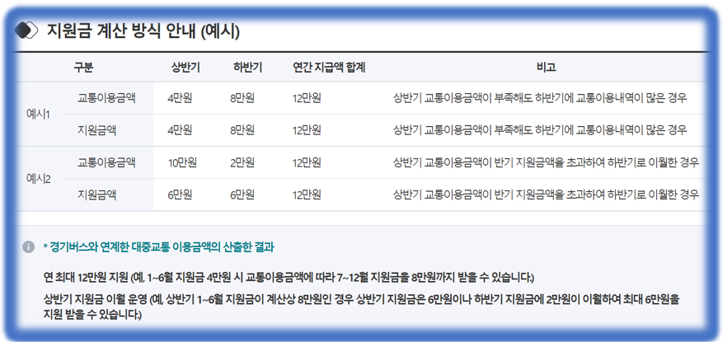The image size is (723, 342).
Task: Select 4만원 in 예시1 지원금액 row
Action: [x=180, y=130]
